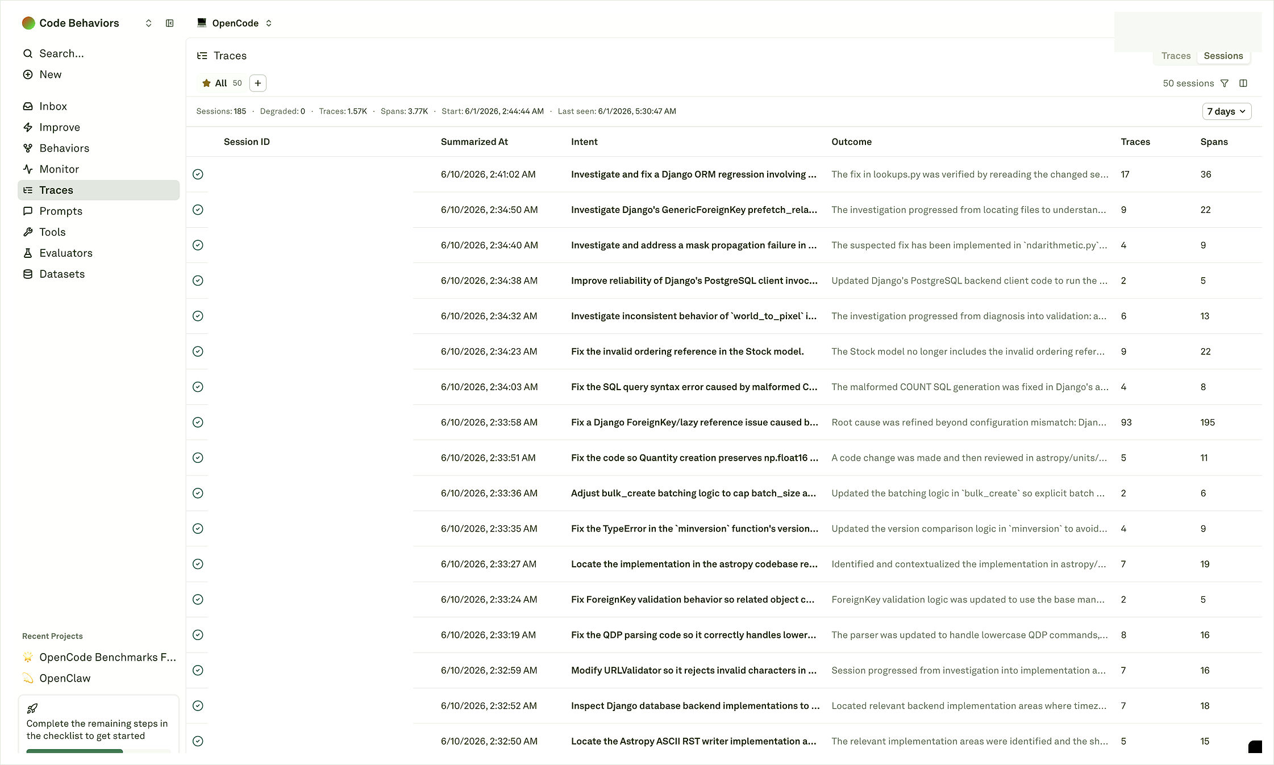The height and width of the screenshot is (765, 1274).
Task: Click status icon of the 2:34:38 AM session
Action: tap(198, 281)
